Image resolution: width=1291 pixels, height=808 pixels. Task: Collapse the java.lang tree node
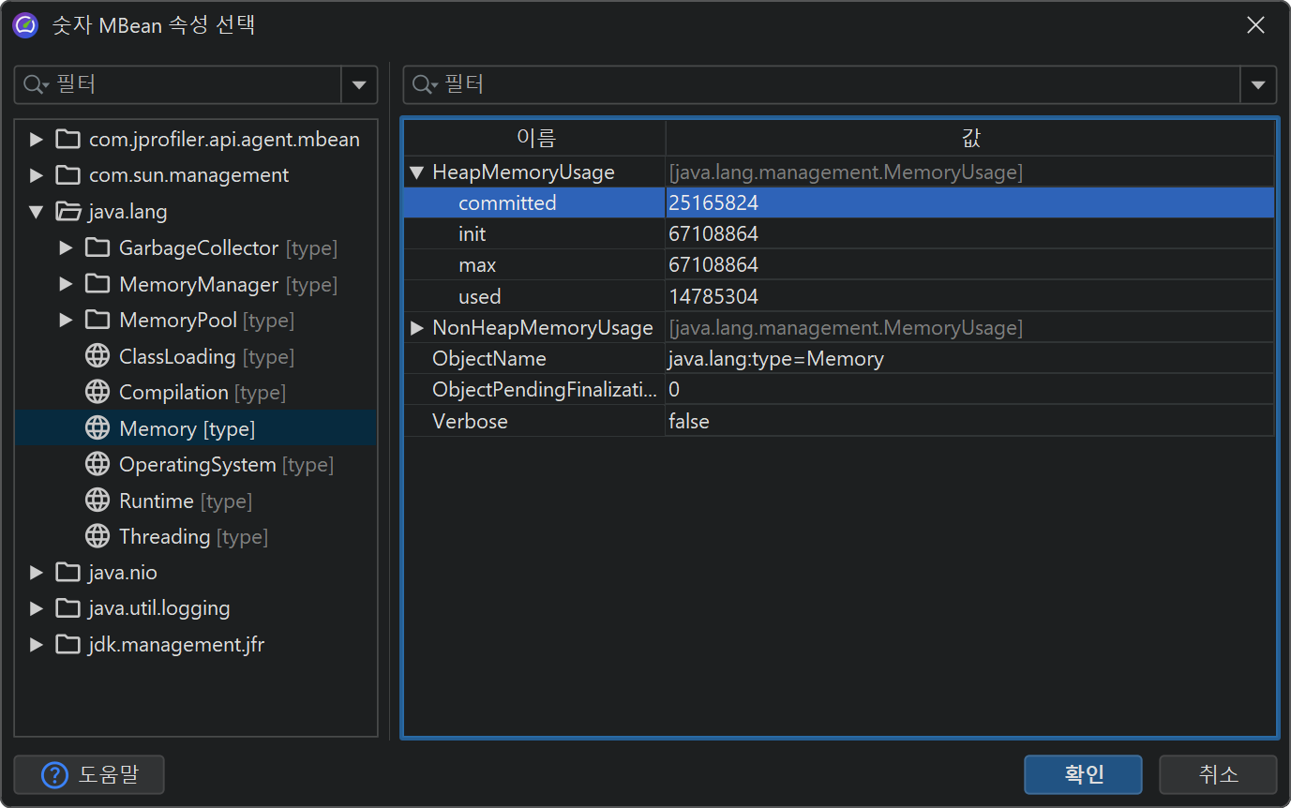pyautogui.click(x=37, y=212)
